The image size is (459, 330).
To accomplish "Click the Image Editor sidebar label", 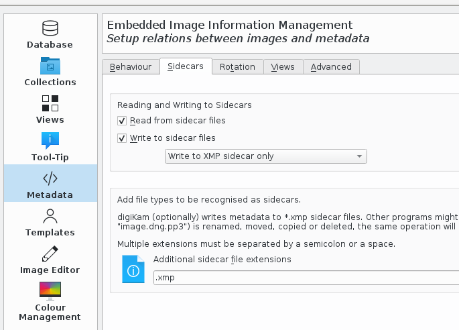I will 50,270.
